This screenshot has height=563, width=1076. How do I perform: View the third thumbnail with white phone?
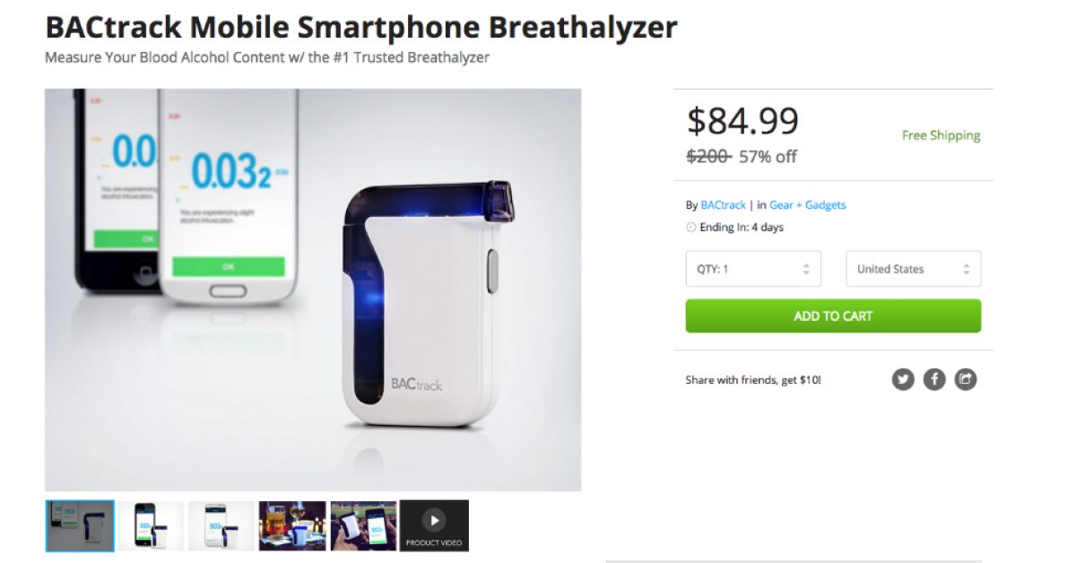pos(221,525)
